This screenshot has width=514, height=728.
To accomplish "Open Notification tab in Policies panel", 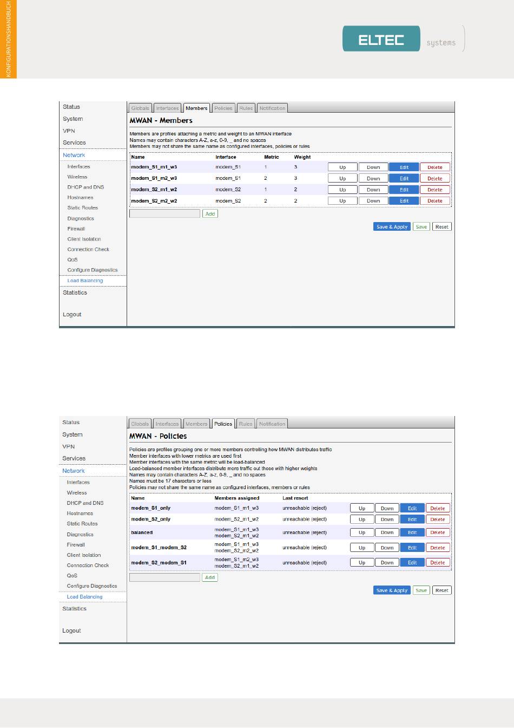I will tap(272, 424).
